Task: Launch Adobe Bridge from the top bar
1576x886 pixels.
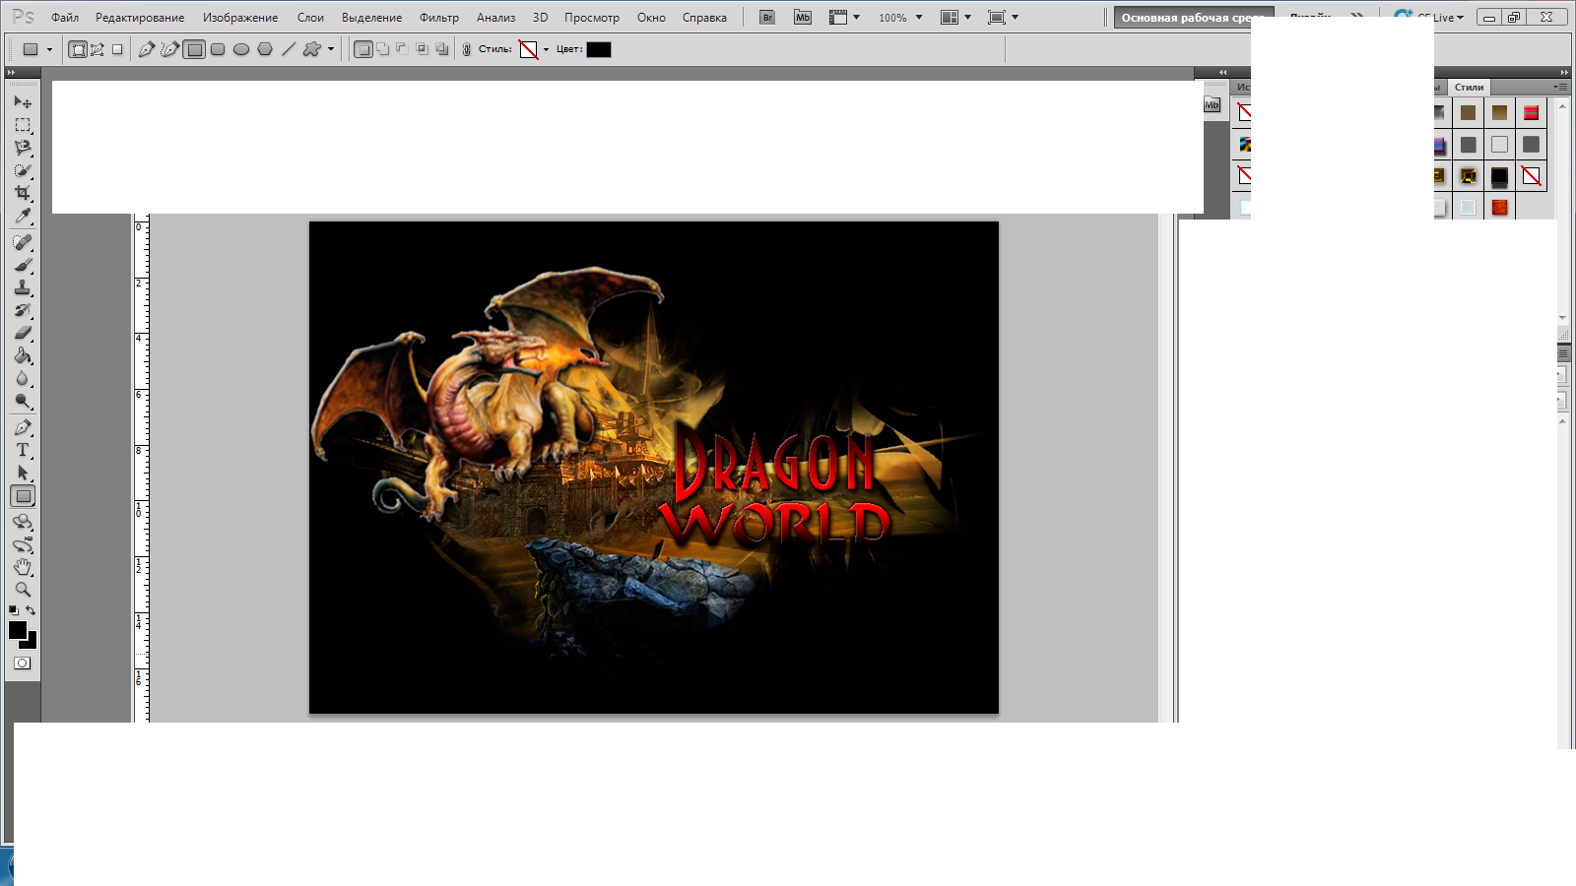Action: click(767, 18)
